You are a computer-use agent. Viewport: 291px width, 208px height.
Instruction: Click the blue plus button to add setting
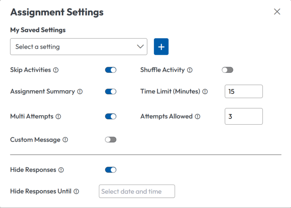point(161,47)
